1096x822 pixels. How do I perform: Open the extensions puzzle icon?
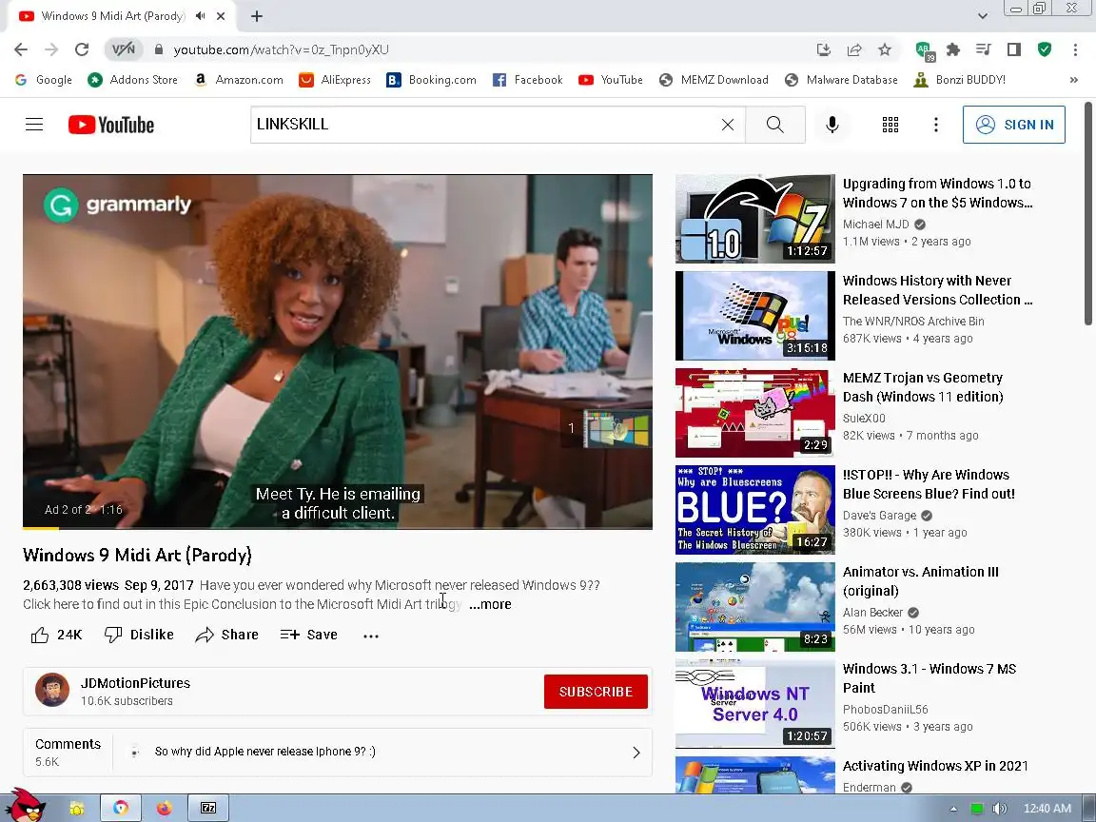(952, 49)
